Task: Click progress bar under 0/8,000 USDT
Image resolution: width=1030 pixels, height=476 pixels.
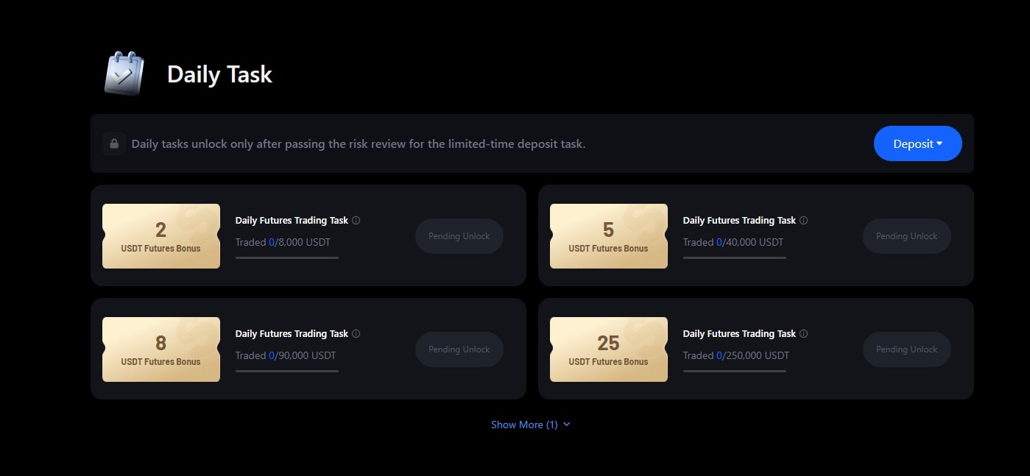Action: click(287, 257)
